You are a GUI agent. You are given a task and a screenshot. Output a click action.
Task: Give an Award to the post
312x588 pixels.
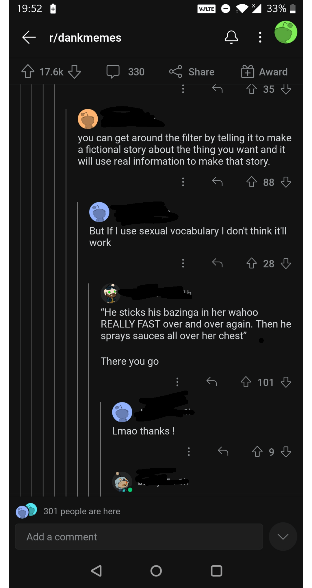(264, 72)
